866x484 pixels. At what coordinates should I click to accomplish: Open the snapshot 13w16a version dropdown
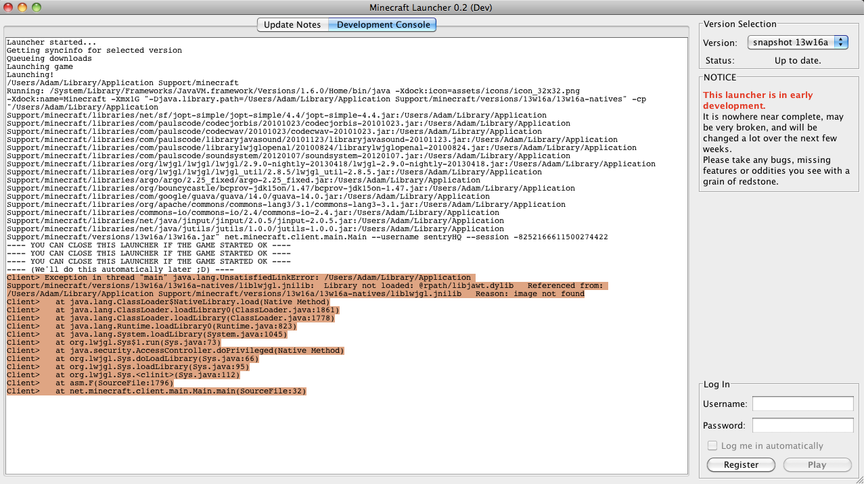tap(798, 42)
